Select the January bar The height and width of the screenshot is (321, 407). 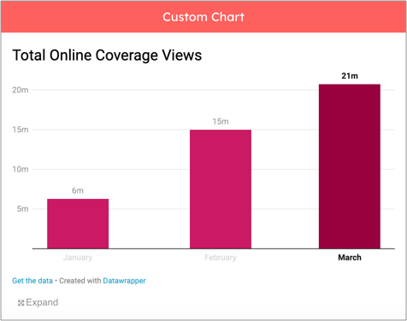click(x=78, y=224)
